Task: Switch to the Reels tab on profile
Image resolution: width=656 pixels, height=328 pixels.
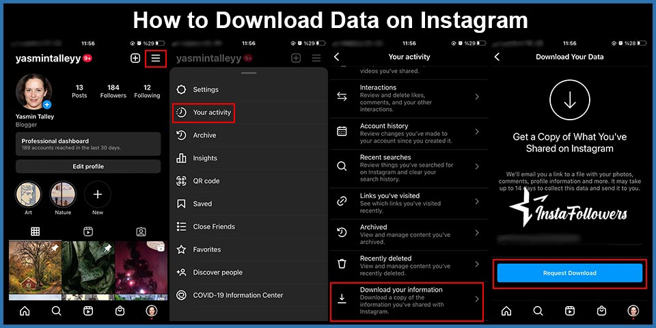Action: point(88,232)
